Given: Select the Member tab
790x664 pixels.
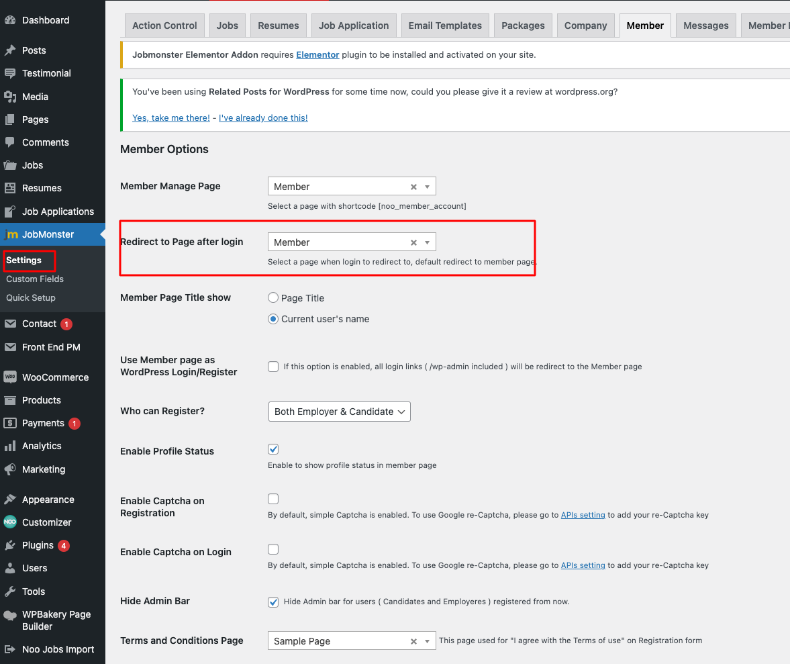Looking at the screenshot, I should pyautogui.click(x=645, y=26).
